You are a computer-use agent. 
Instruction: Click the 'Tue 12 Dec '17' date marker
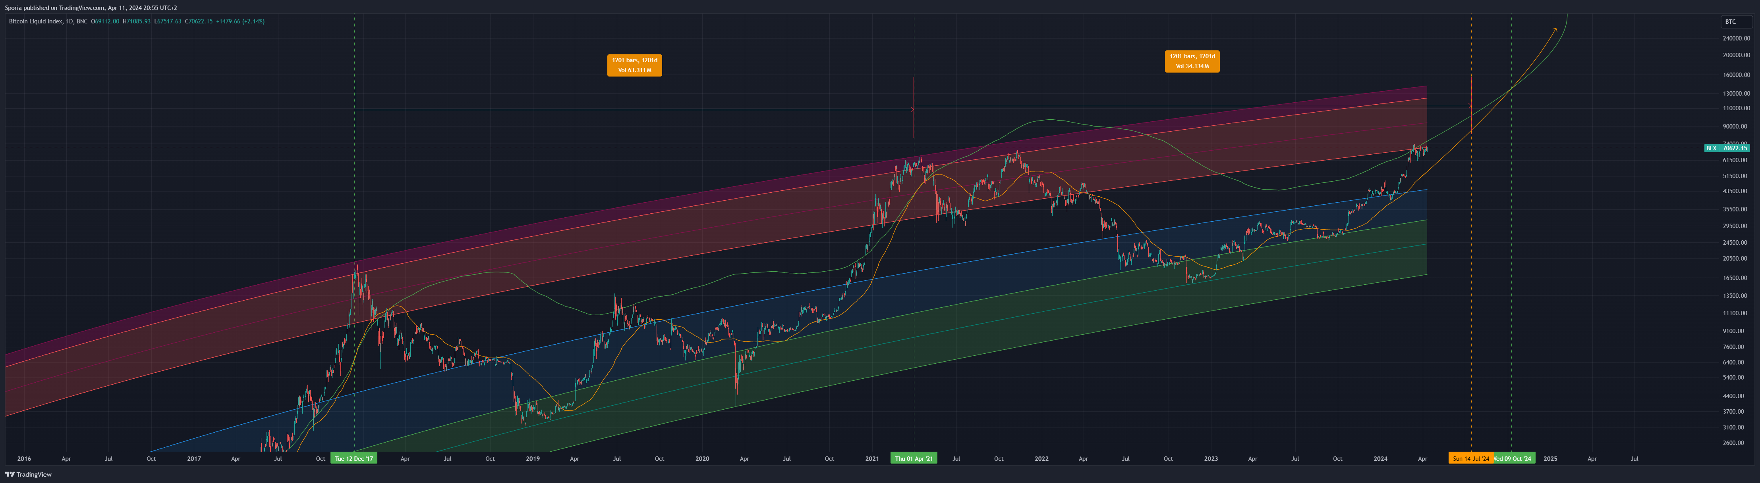[x=354, y=458]
